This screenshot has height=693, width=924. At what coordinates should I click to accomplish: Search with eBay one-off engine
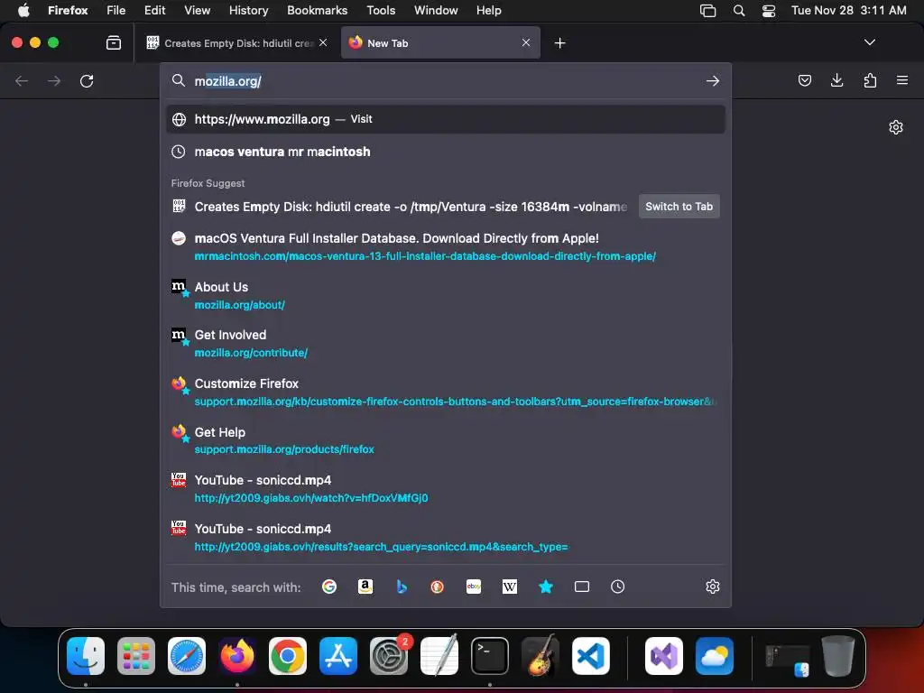474,587
